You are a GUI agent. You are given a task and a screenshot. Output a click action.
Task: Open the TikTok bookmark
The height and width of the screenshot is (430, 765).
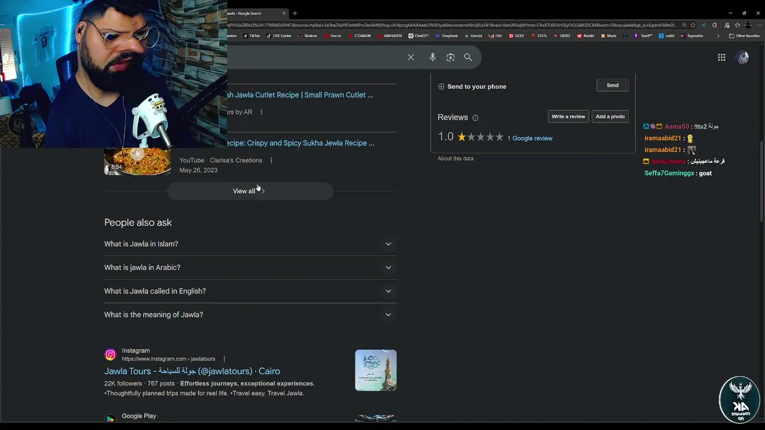pos(252,36)
